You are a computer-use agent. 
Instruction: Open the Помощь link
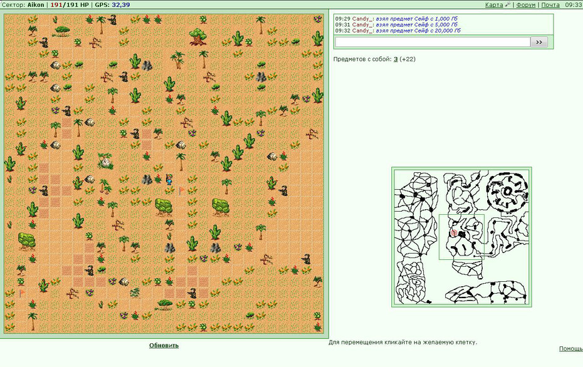pos(570,348)
